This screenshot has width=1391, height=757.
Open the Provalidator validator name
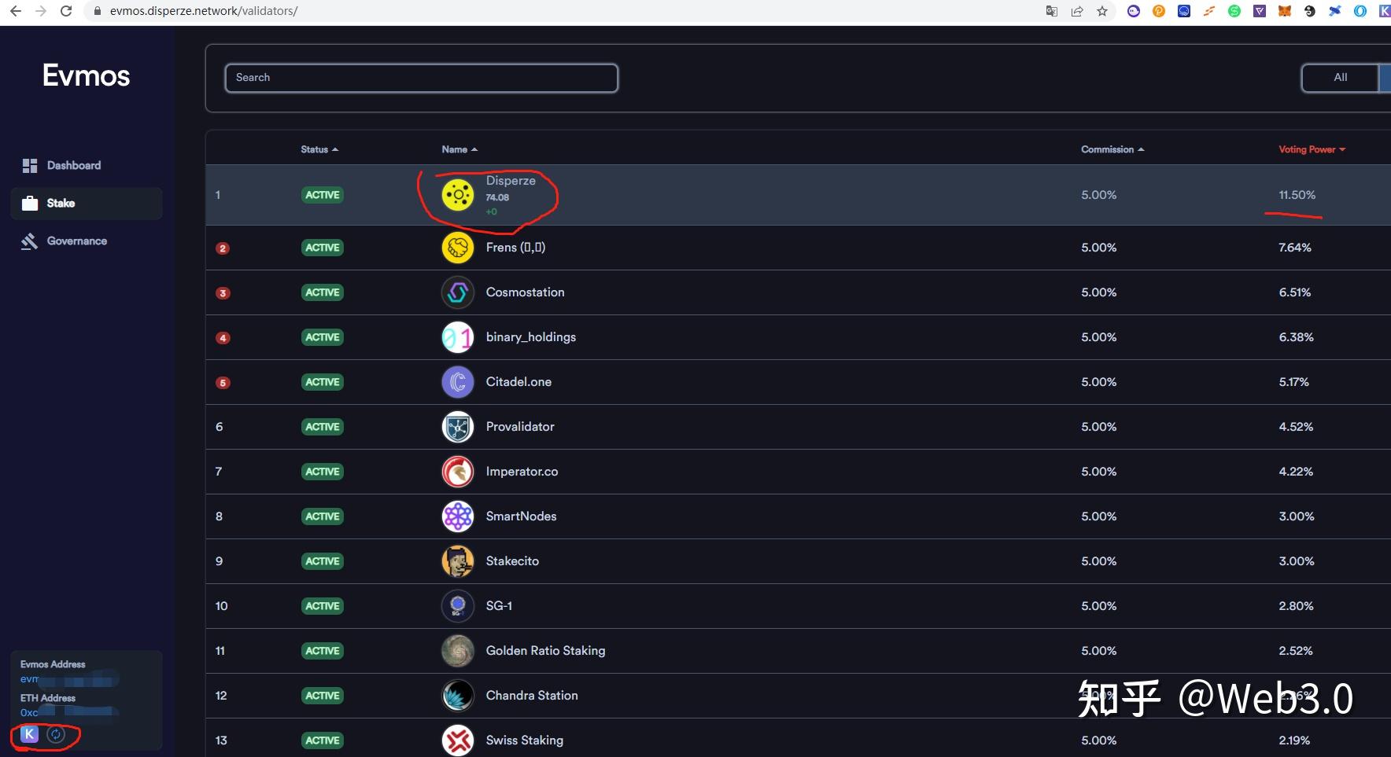coord(520,427)
